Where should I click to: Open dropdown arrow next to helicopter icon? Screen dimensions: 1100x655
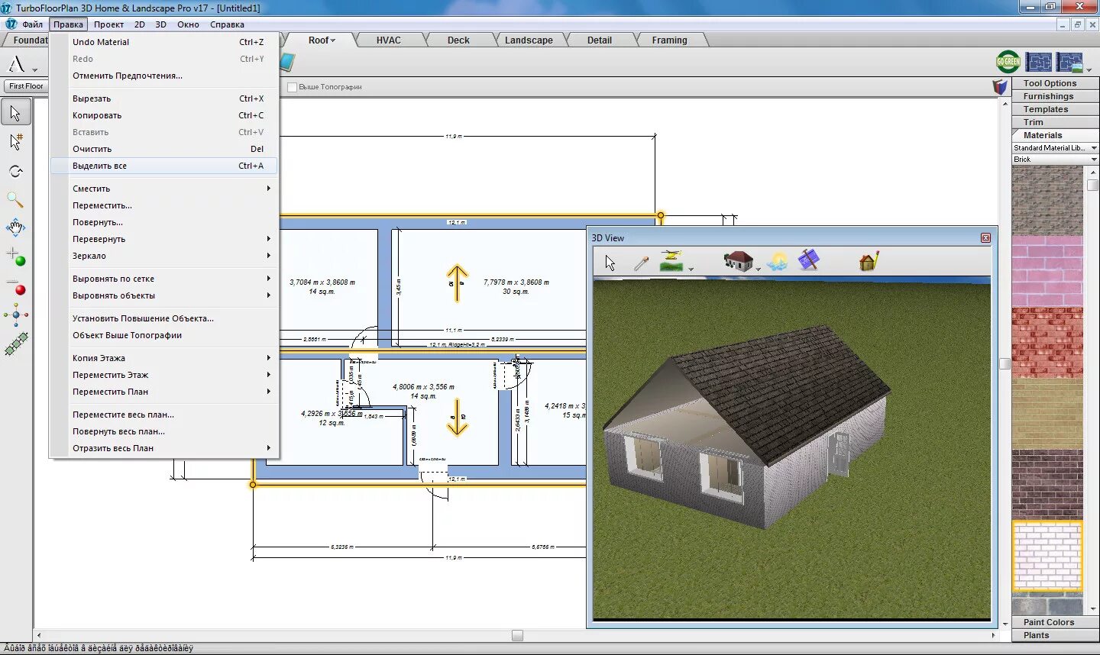click(x=691, y=269)
